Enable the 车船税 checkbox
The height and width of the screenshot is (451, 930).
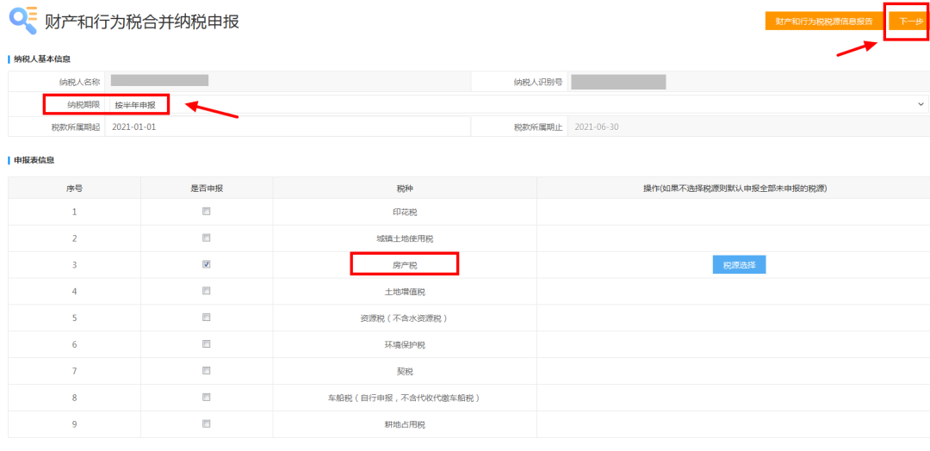click(x=207, y=398)
